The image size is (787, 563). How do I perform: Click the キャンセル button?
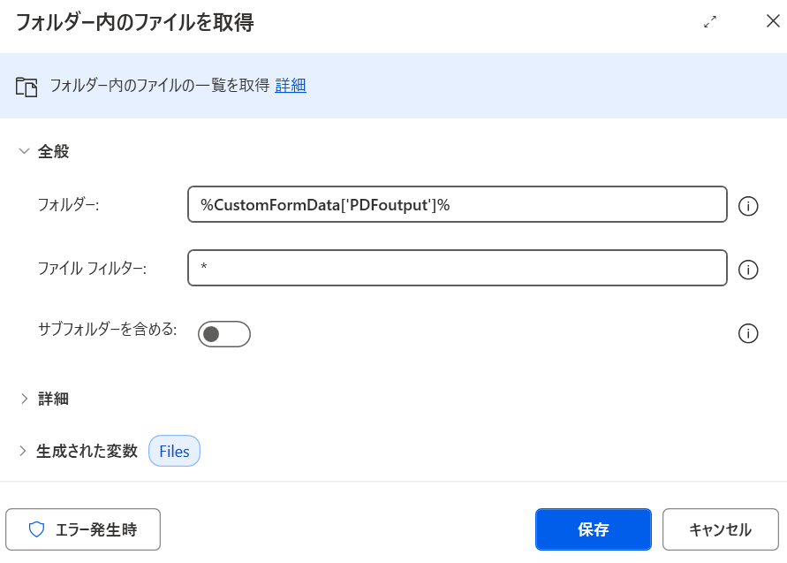(720, 529)
